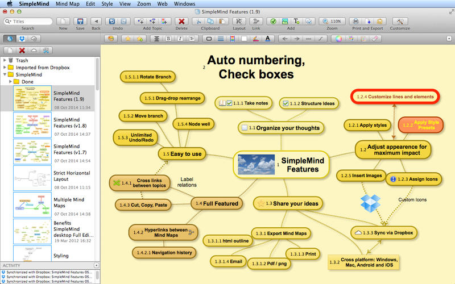Toggle checkbox on 'Structure Ideas' topic
Screen dimensions: 455x284
coord(286,103)
